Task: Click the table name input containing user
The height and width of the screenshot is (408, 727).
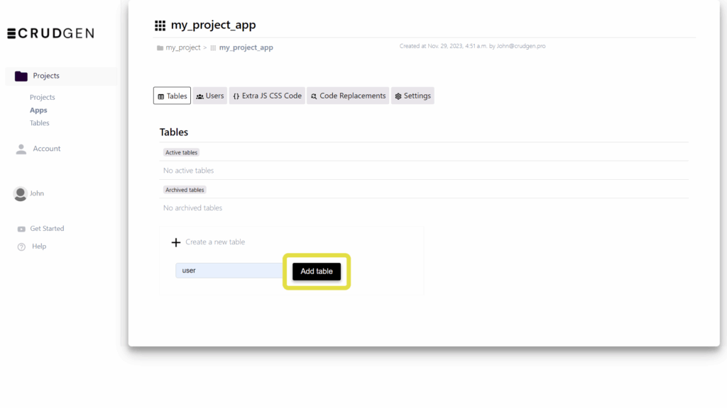Action: click(x=227, y=271)
